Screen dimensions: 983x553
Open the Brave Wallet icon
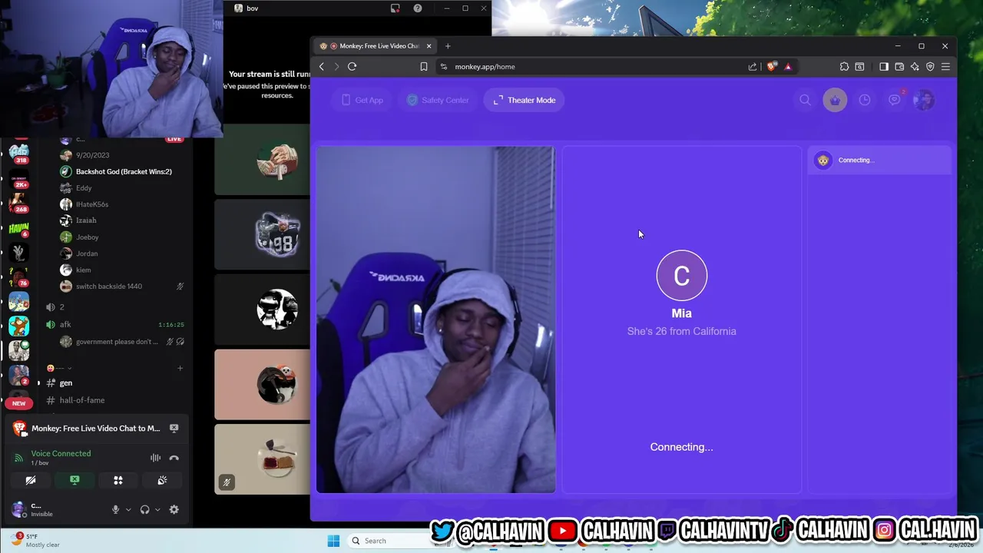coord(899,67)
